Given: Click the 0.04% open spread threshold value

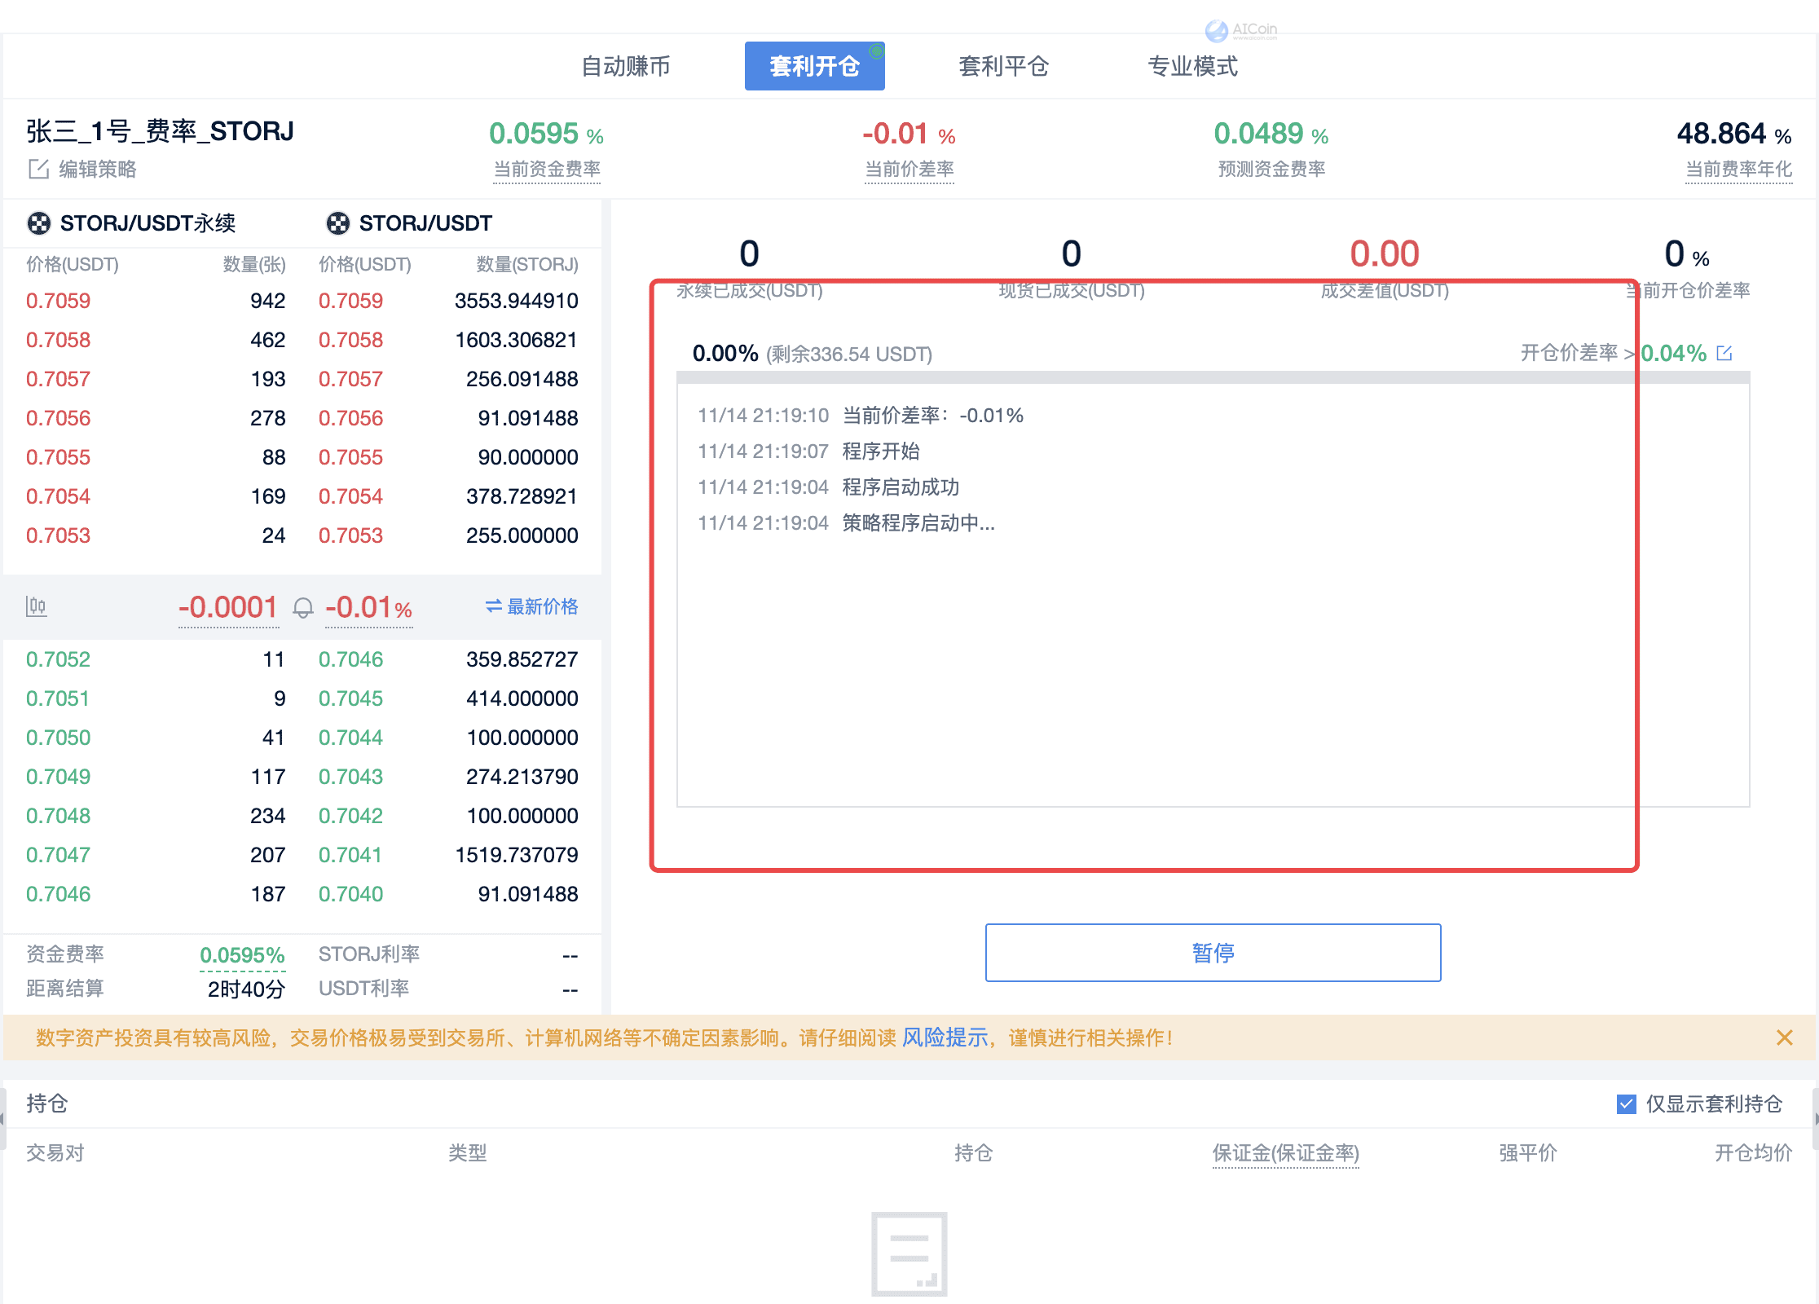Looking at the screenshot, I should (x=1673, y=353).
